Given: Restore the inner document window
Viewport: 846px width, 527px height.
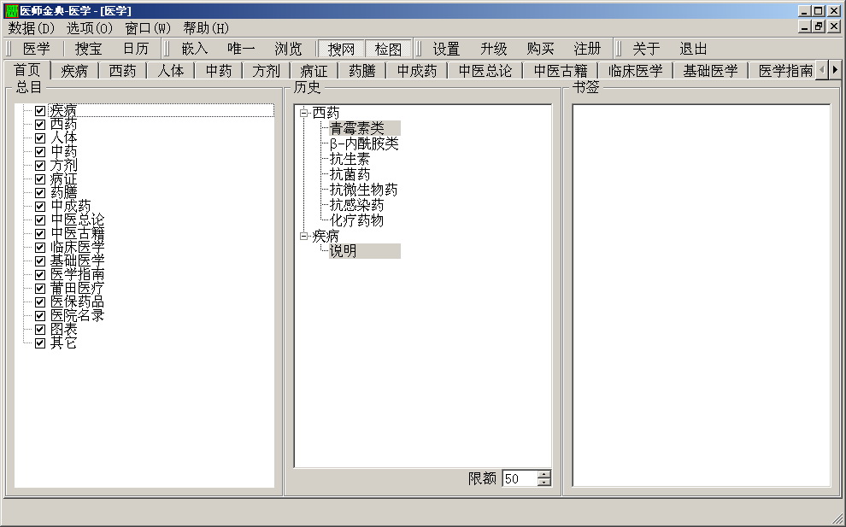Looking at the screenshot, I should coord(819,26).
